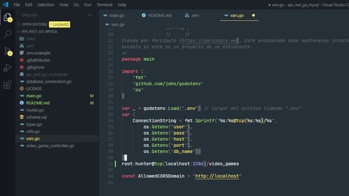This screenshot has width=349, height=196.
Task: Open database_connection.go in explorer
Action: coord(49,82)
